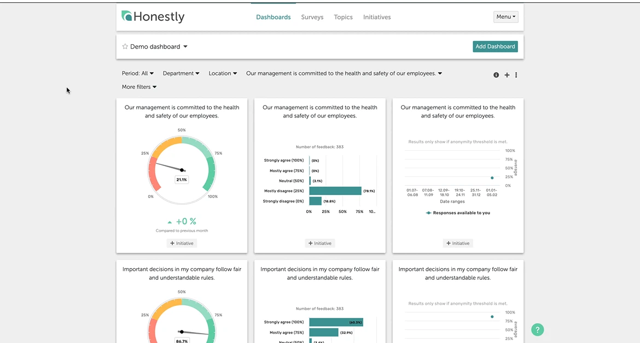Open the Location filter dropdown

click(223, 73)
